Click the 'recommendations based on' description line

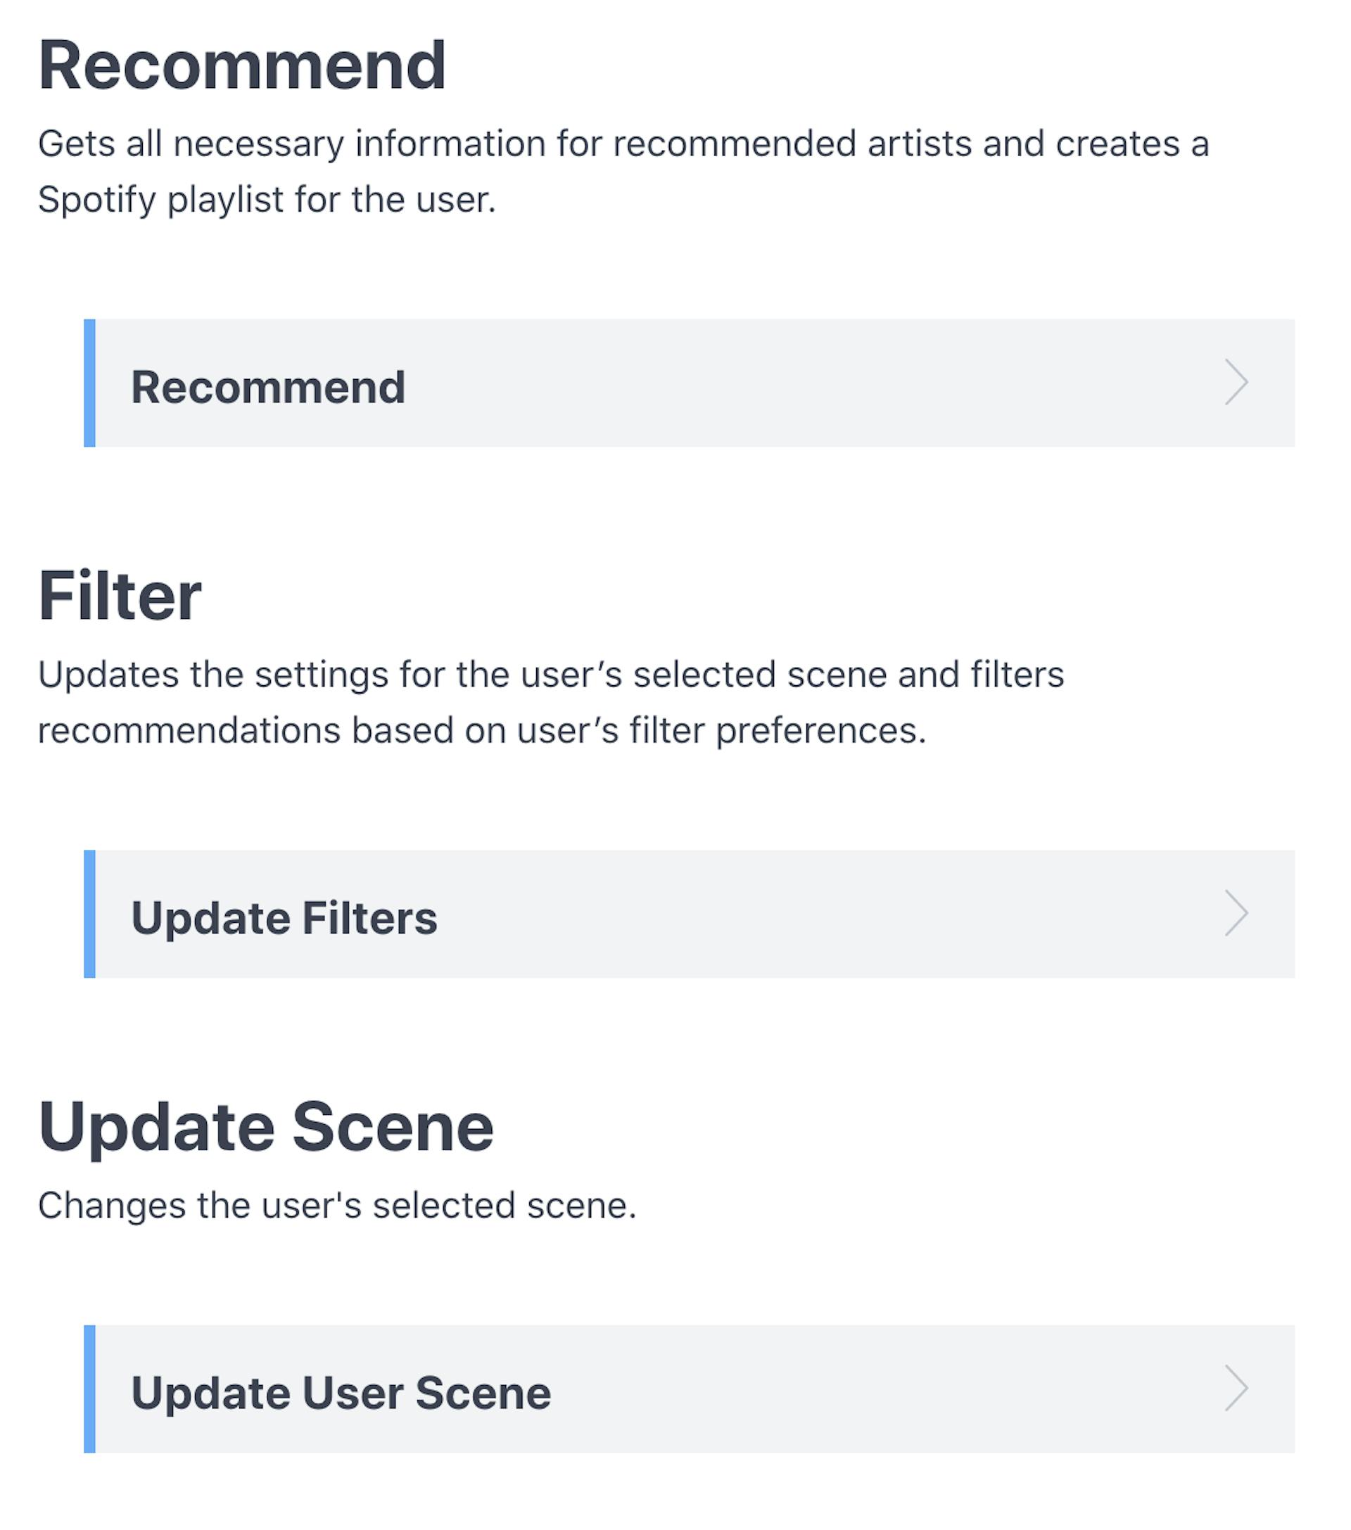click(481, 731)
